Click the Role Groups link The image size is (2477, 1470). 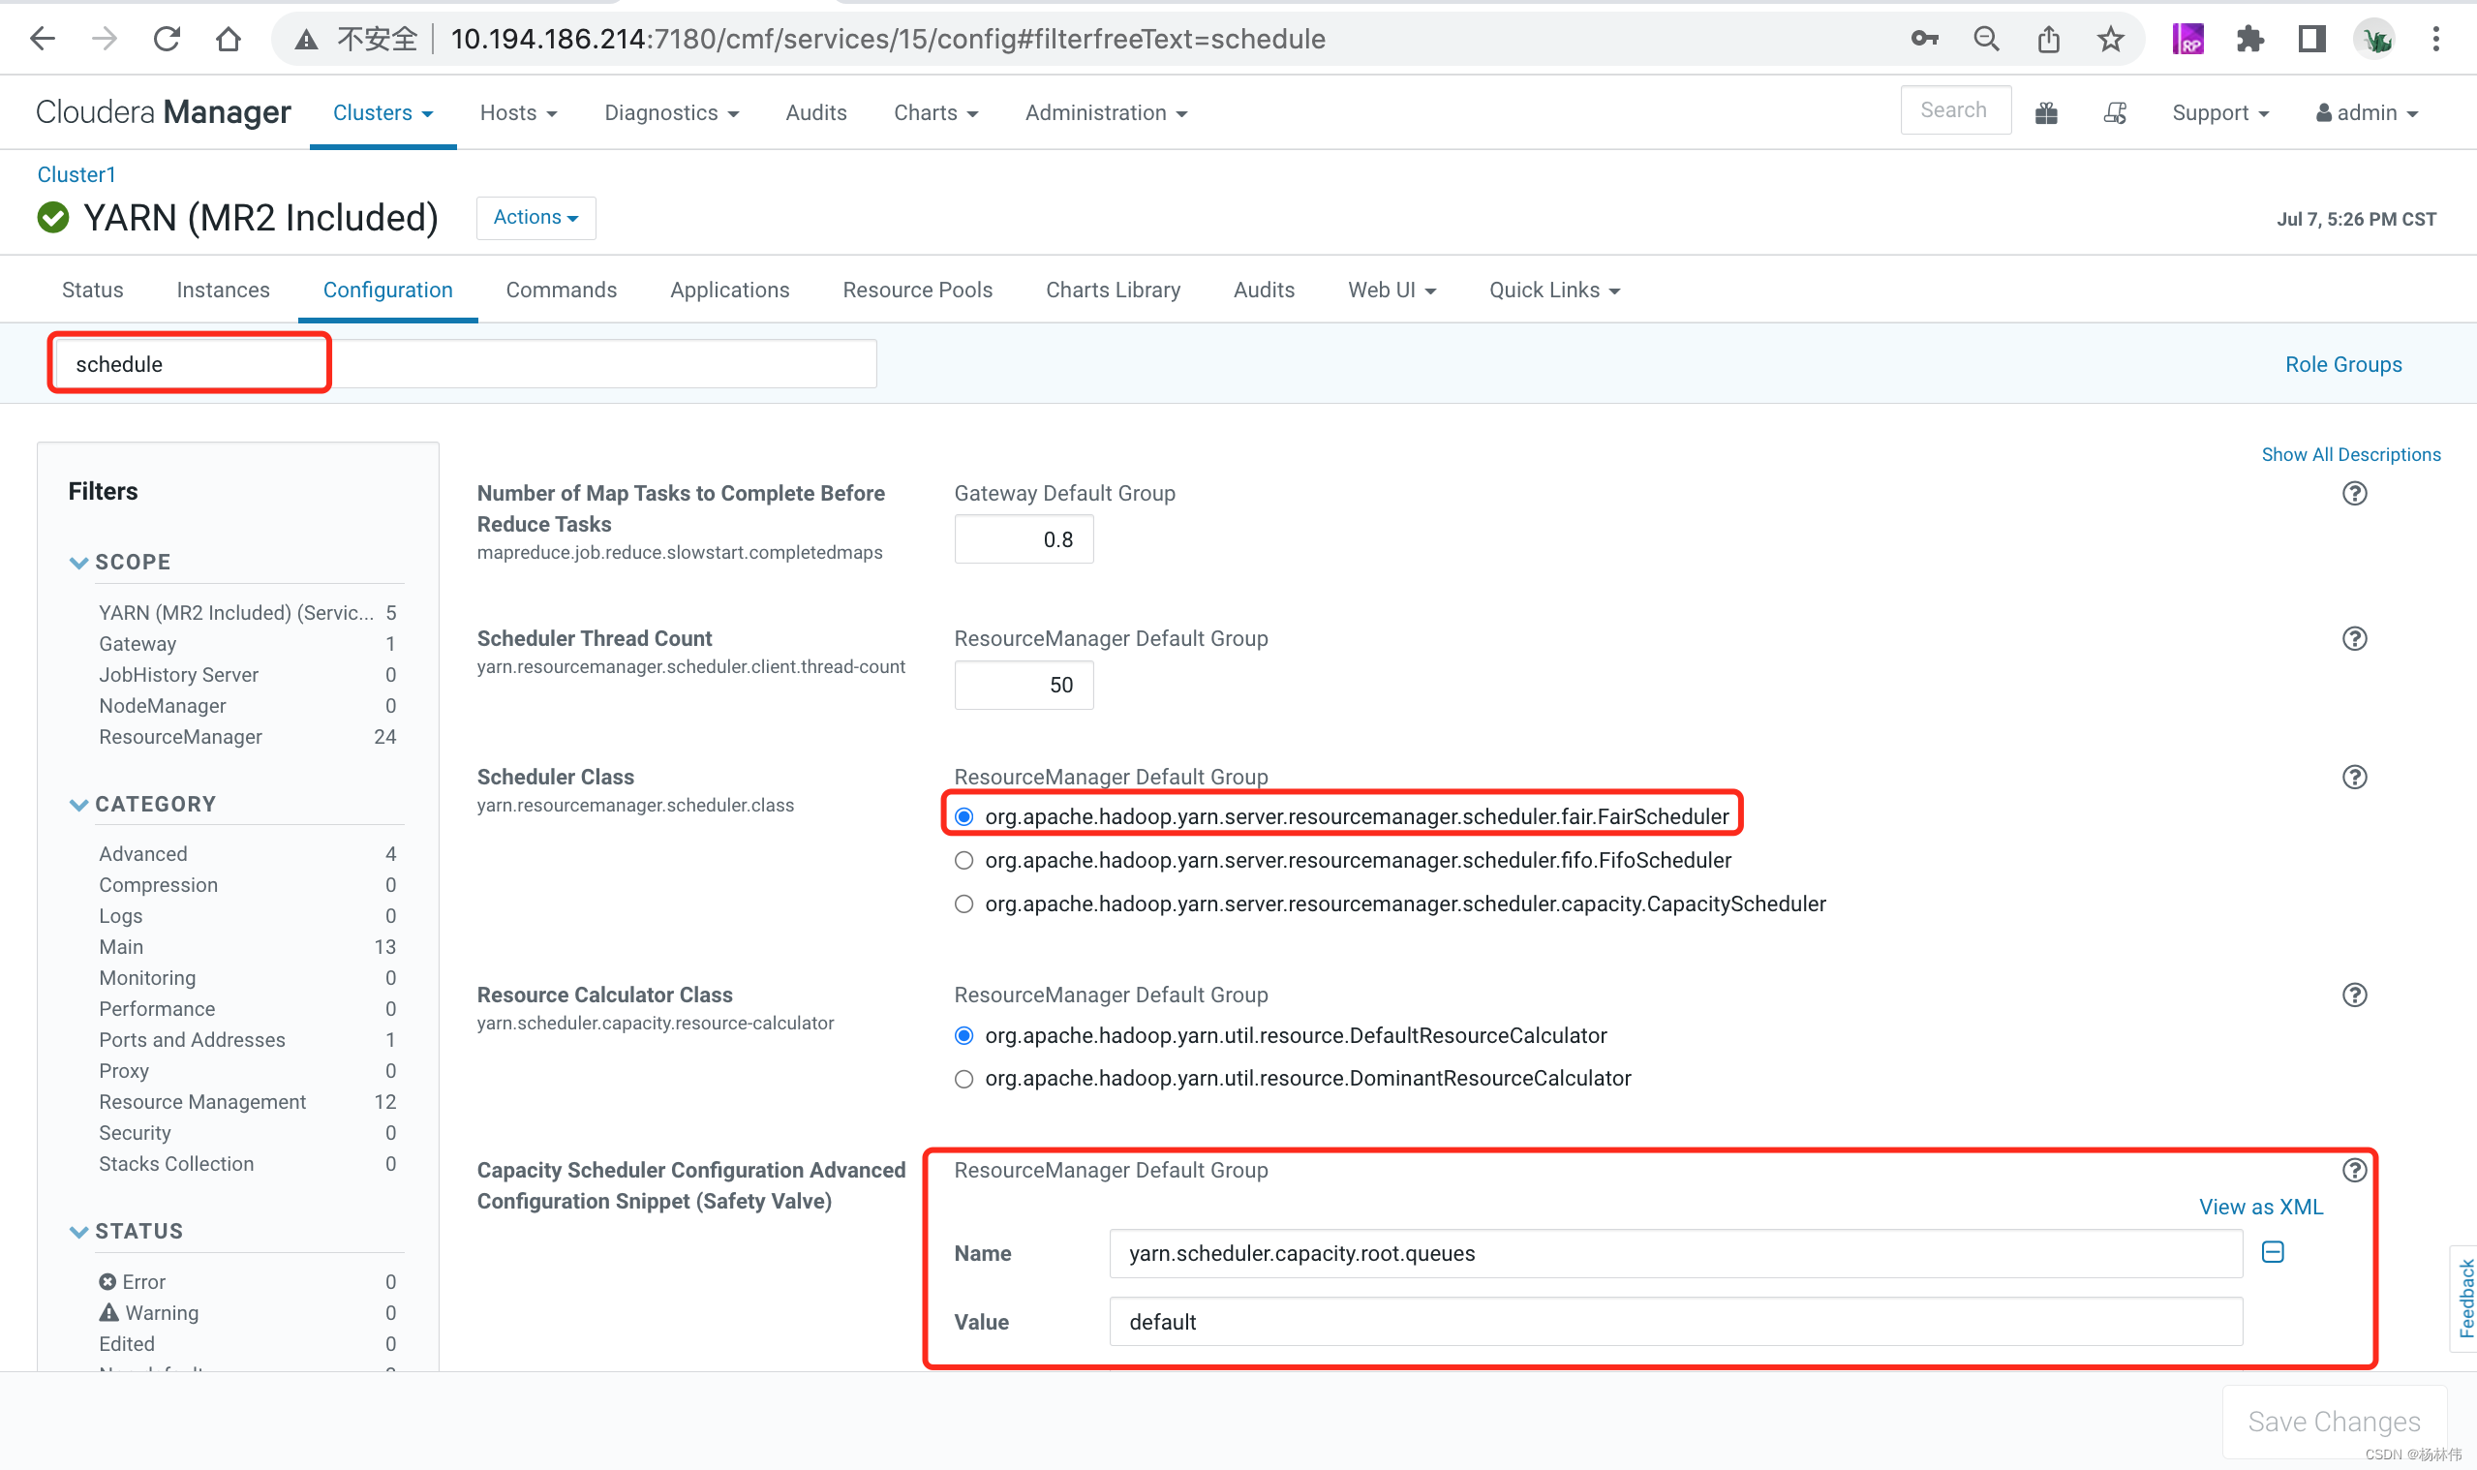[x=2342, y=364]
